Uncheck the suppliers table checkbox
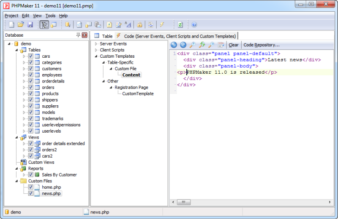This screenshot has width=338, height=219. 30,106
